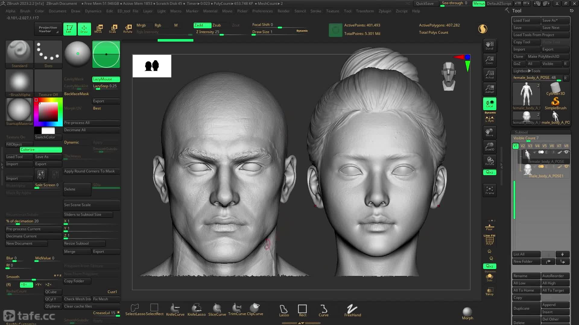Click the Frame view icon
This screenshot has width=579, height=325.
[489, 190]
